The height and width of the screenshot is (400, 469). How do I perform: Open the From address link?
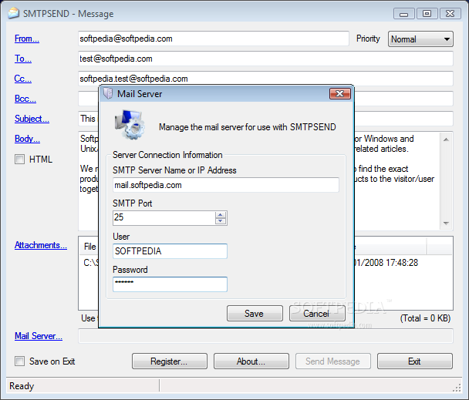[x=27, y=39]
